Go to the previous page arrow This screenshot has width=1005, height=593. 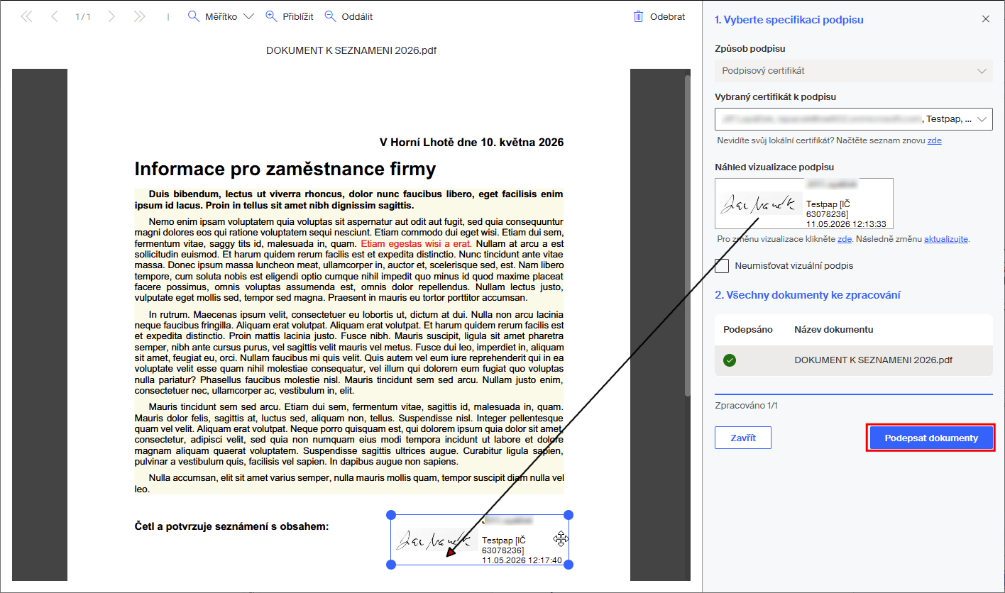(x=55, y=16)
